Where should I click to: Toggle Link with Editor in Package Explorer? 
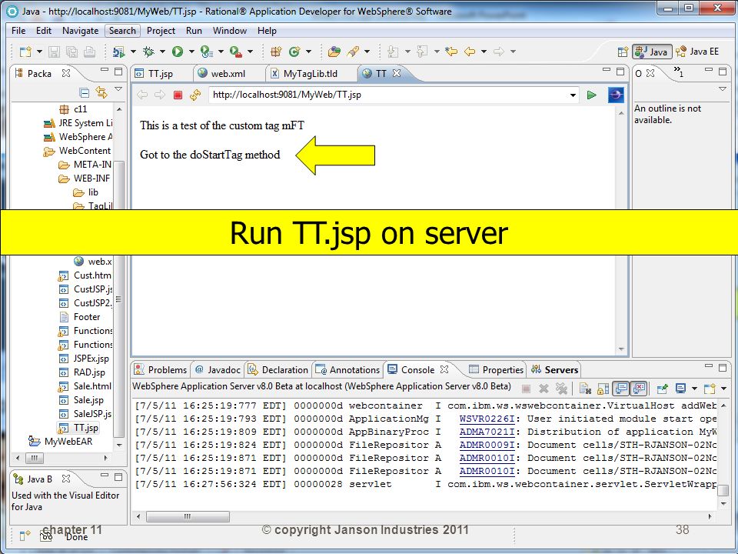coord(101,92)
